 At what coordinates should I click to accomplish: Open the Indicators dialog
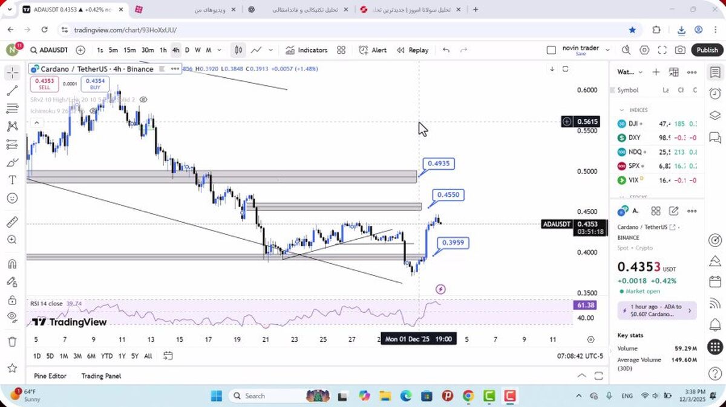tap(307, 50)
